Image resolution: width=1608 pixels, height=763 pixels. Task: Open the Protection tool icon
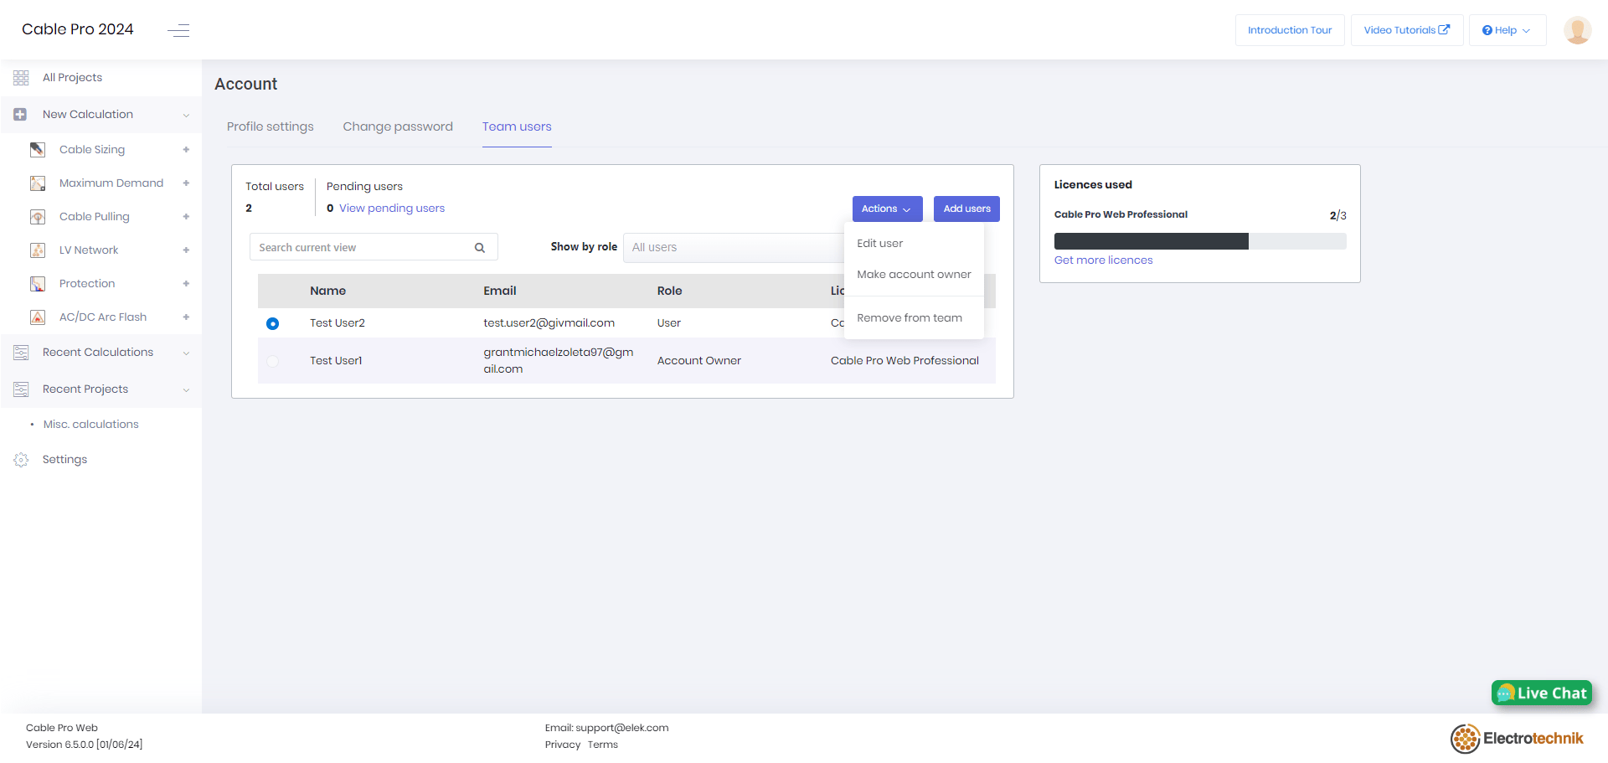tap(37, 283)
